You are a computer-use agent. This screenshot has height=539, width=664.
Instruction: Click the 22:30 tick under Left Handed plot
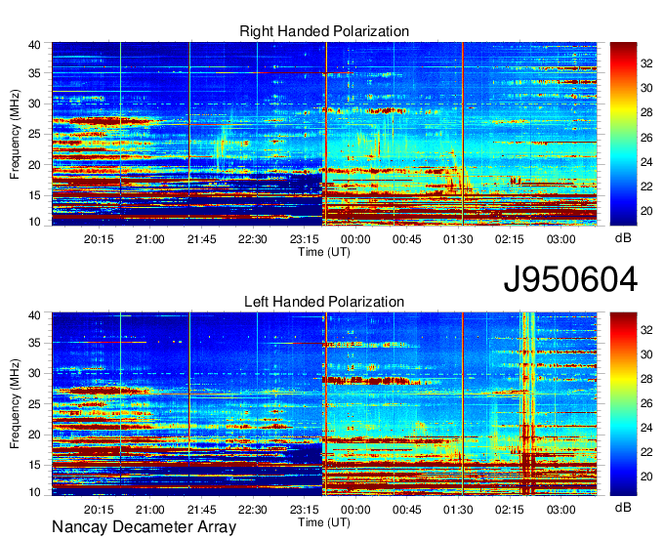(x=253, y=510)
